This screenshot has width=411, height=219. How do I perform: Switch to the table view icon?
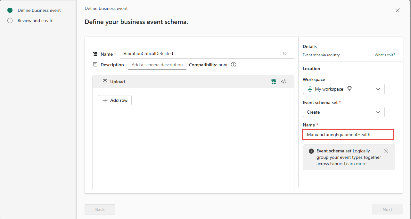[274, 82]
